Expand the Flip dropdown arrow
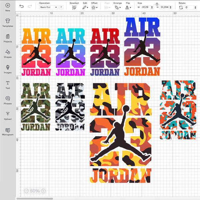The width and height of the screenshot is (200, 200). point(130,8)
